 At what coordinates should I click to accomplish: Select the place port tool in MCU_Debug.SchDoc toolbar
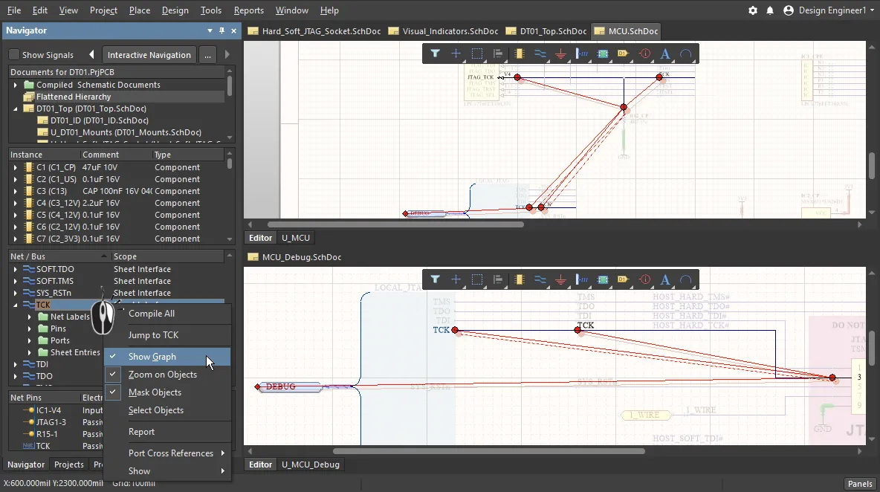tap(624, 279)
